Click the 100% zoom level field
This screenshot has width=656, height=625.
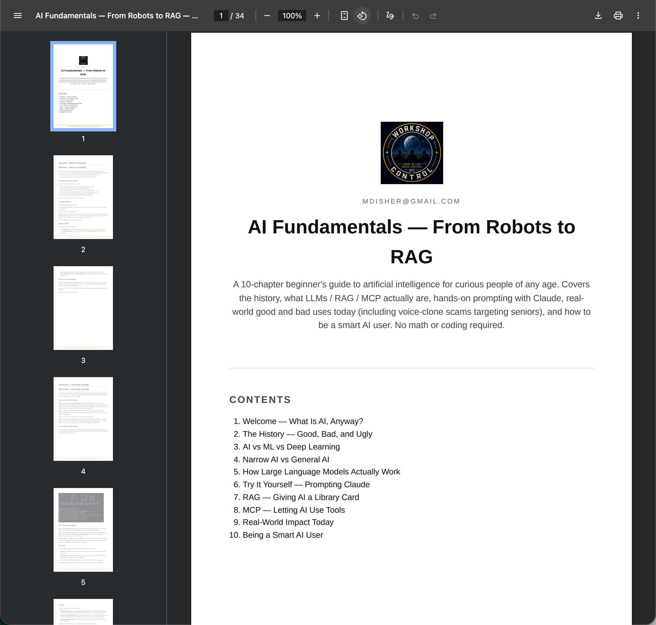(x=292, y=16)
